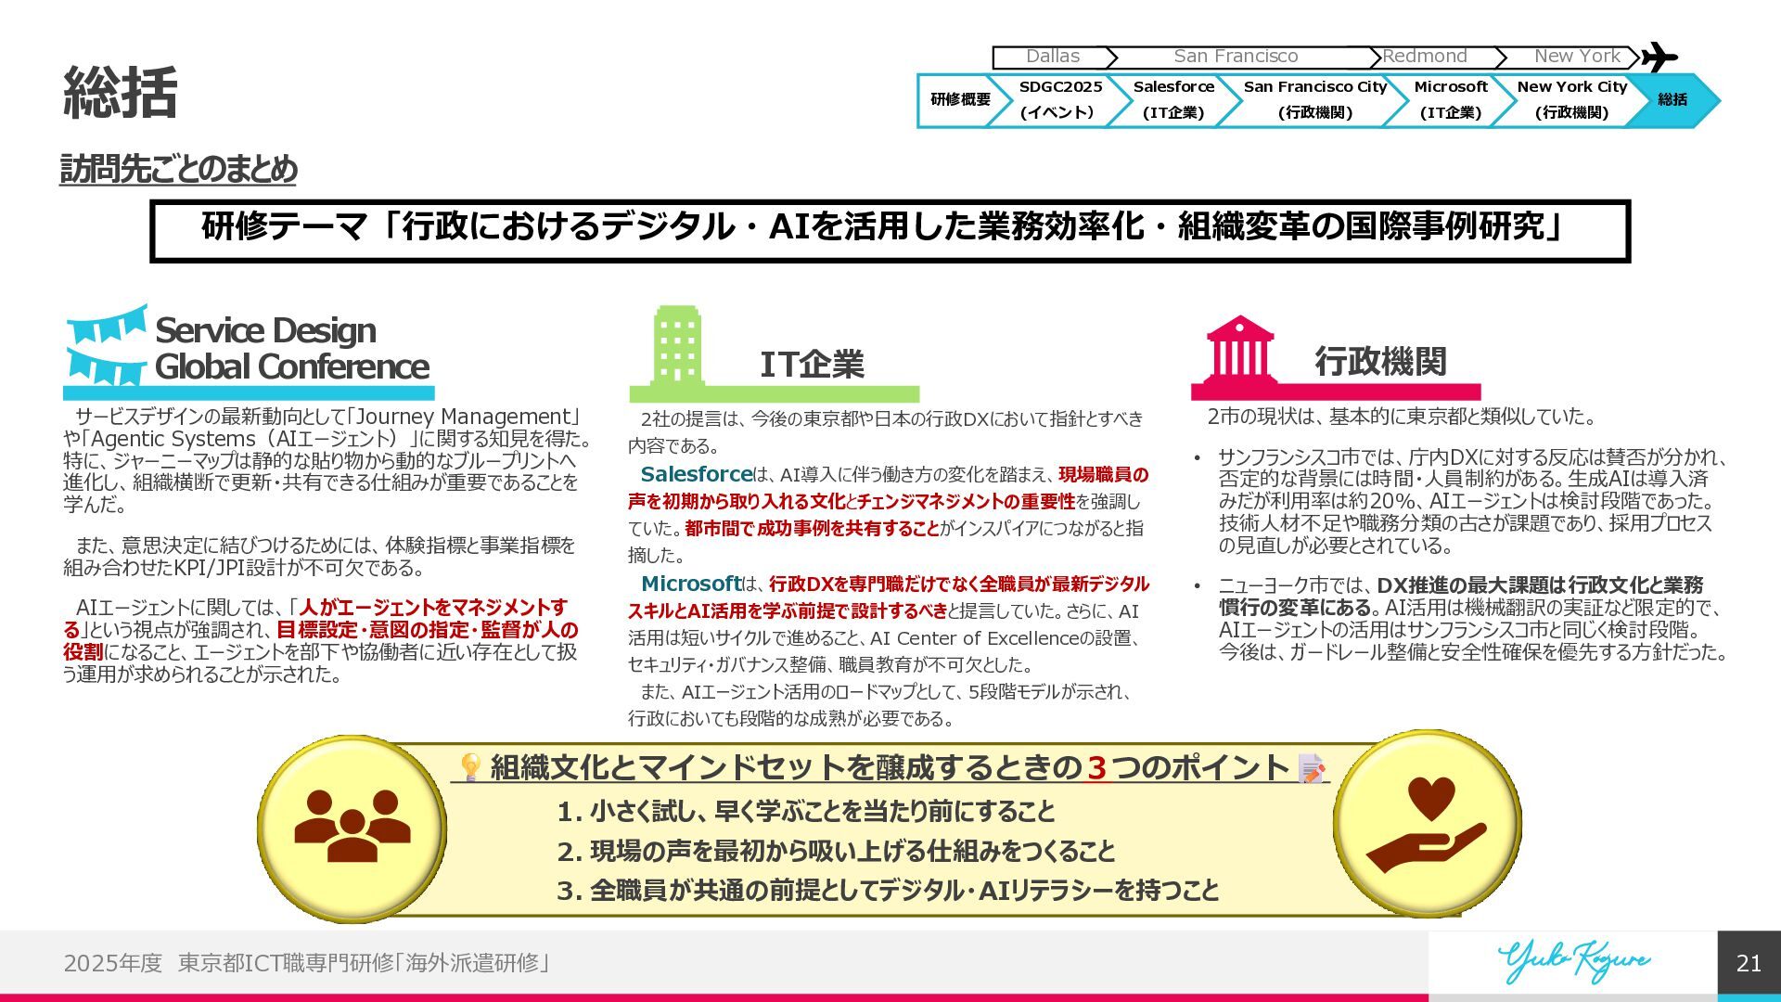Click the blue bunting flags icon
Image resolution: width=1781 pixels, height=1002 pixels.
coord(107,345)
